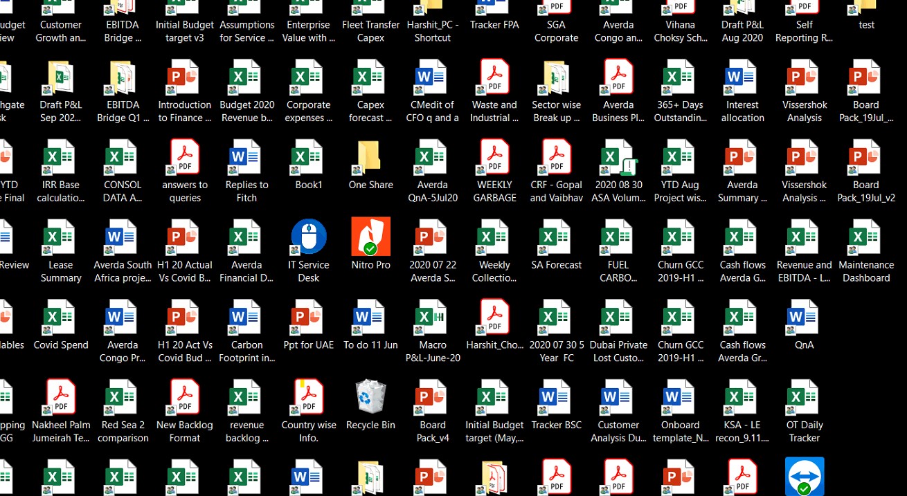Open the IRR Base calculation spreadsheet

coord(60,156)
